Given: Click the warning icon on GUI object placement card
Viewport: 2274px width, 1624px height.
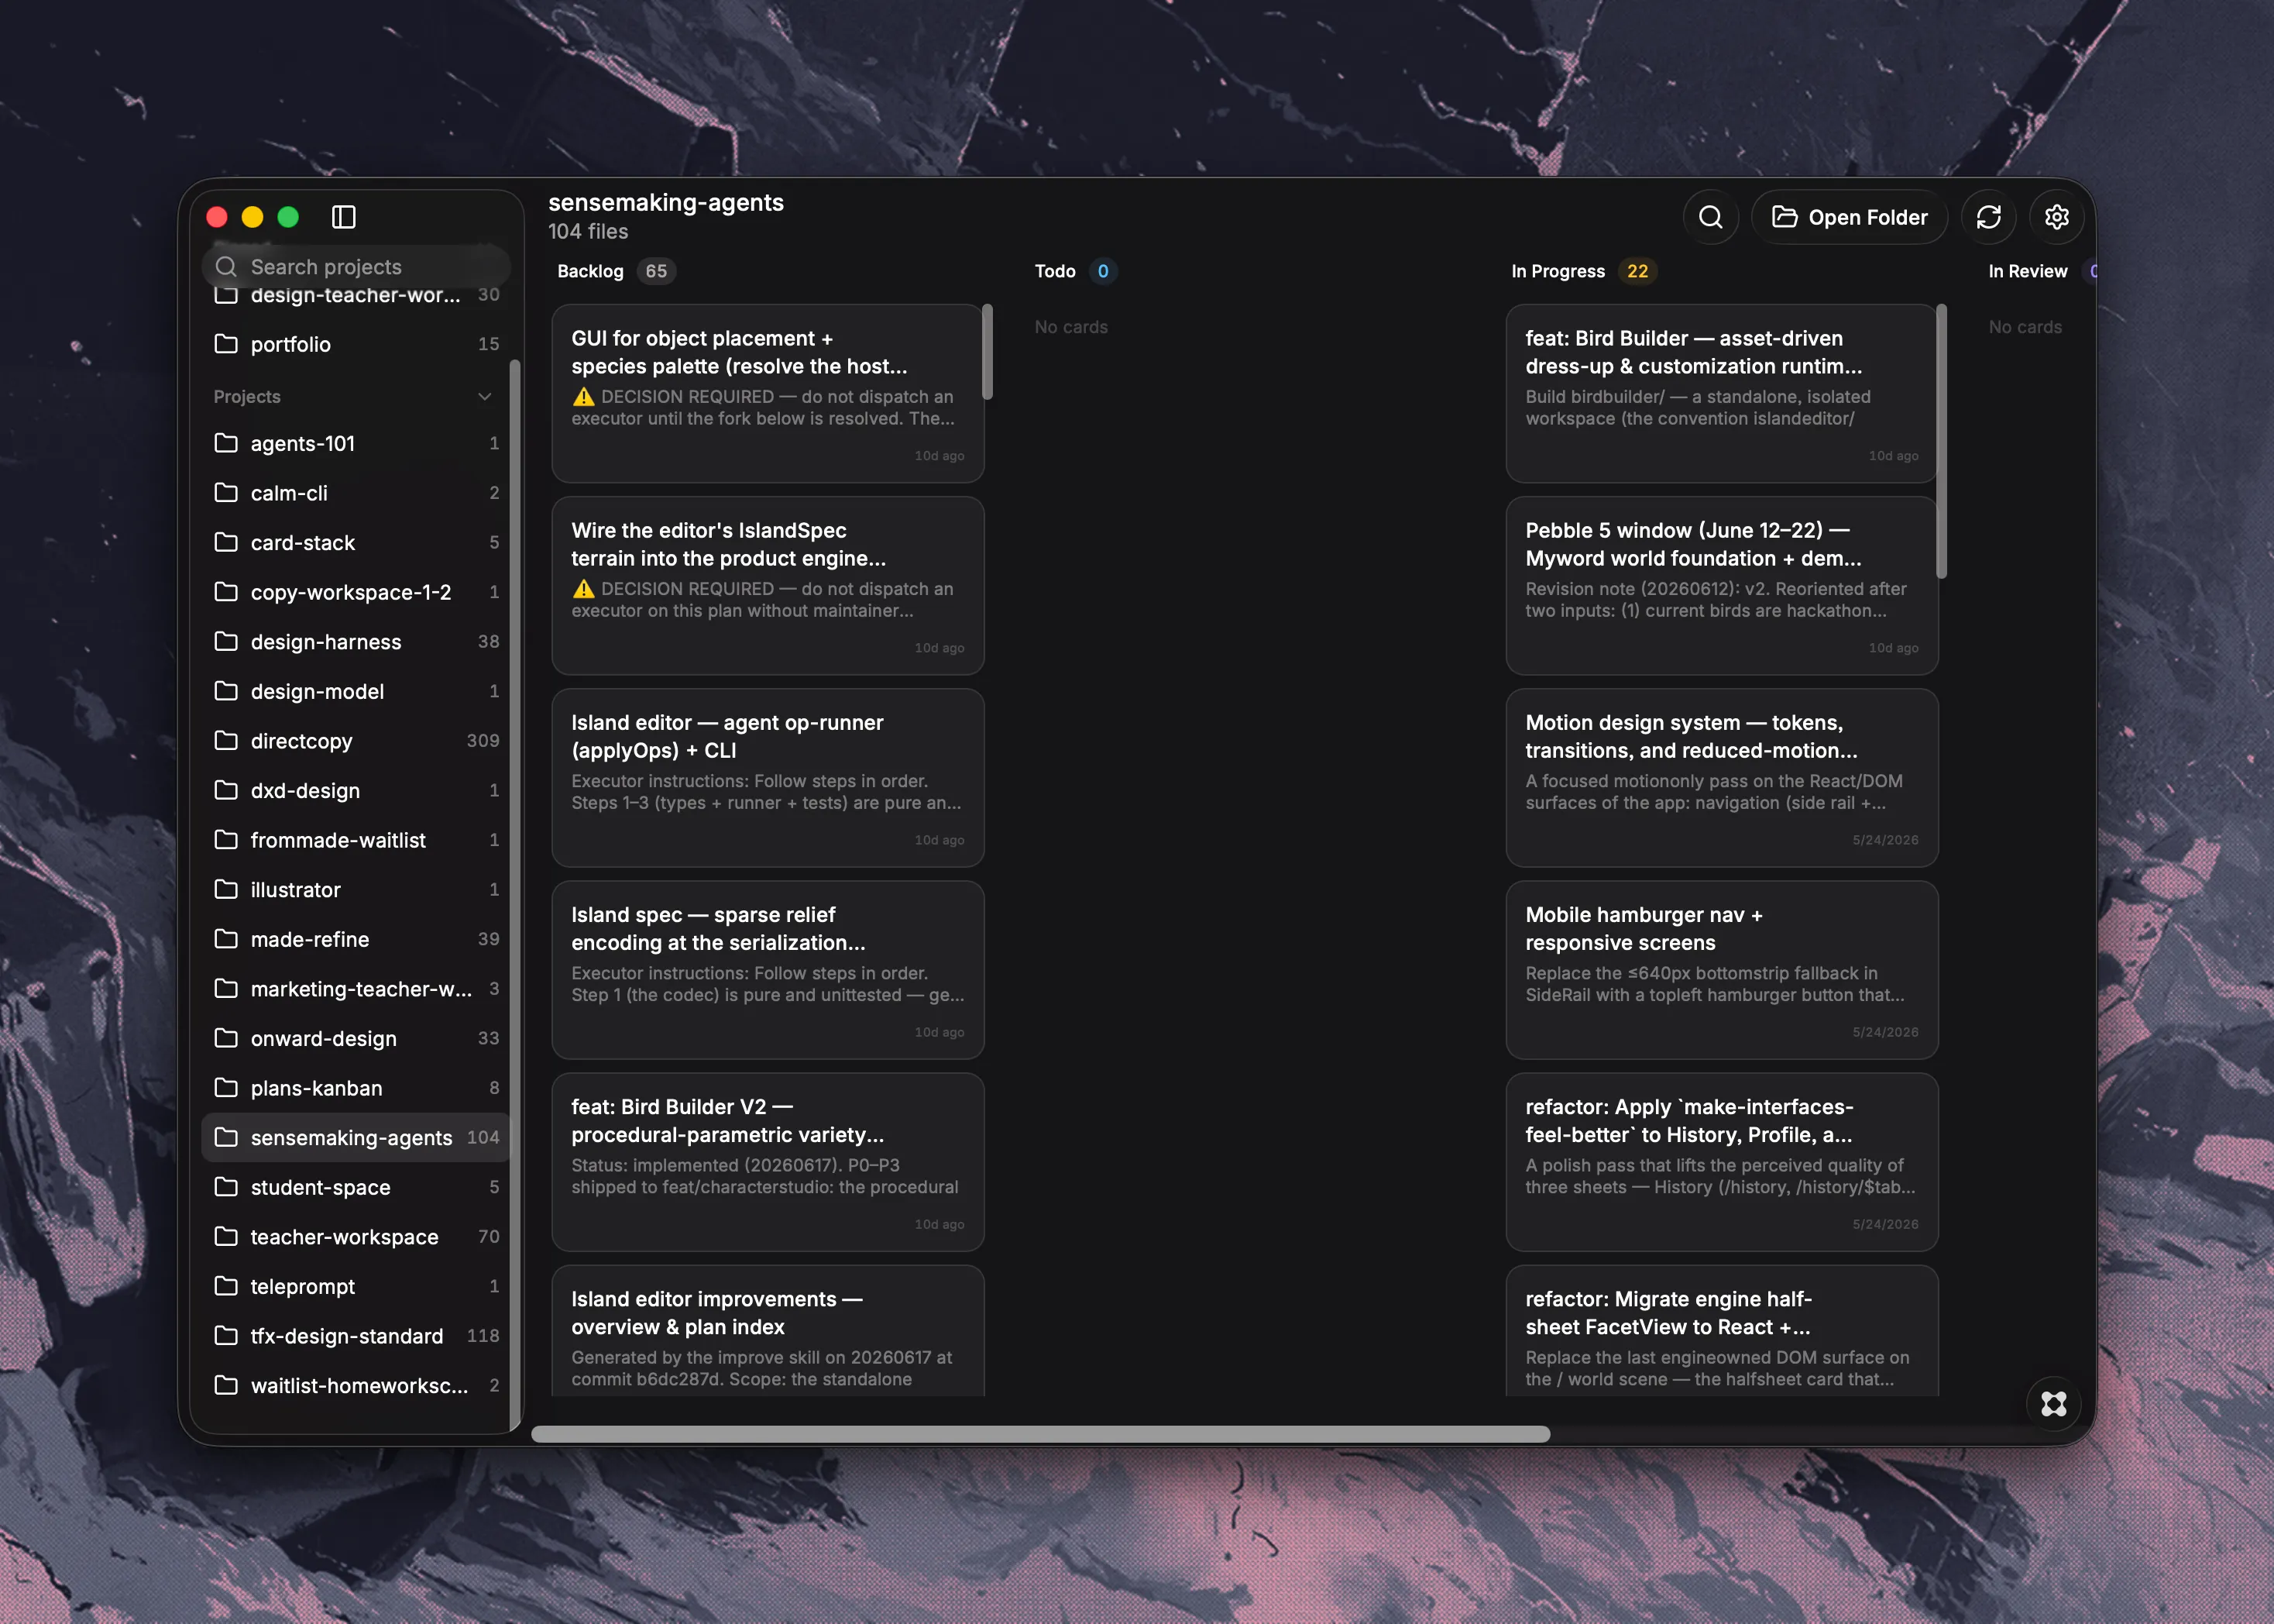Looking at the screenshot, I should point(584,397).
